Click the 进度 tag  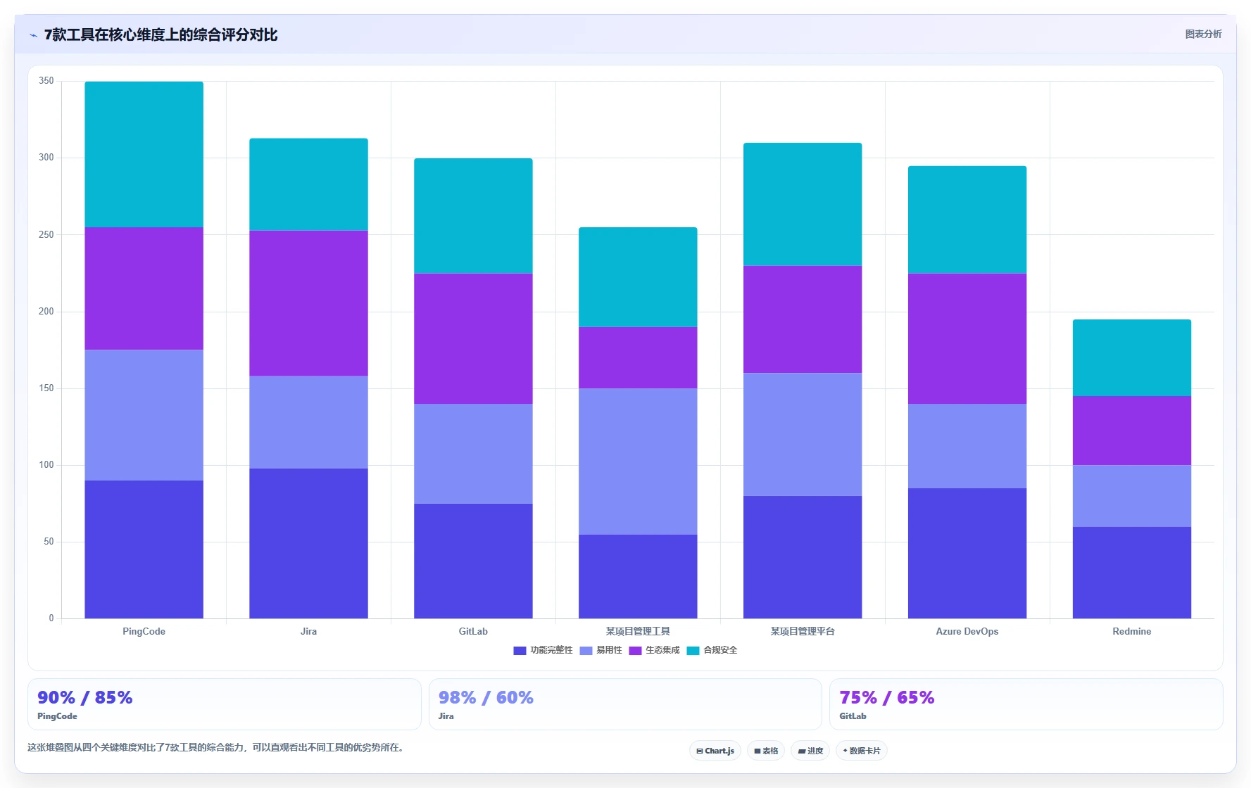click(810, 751)
